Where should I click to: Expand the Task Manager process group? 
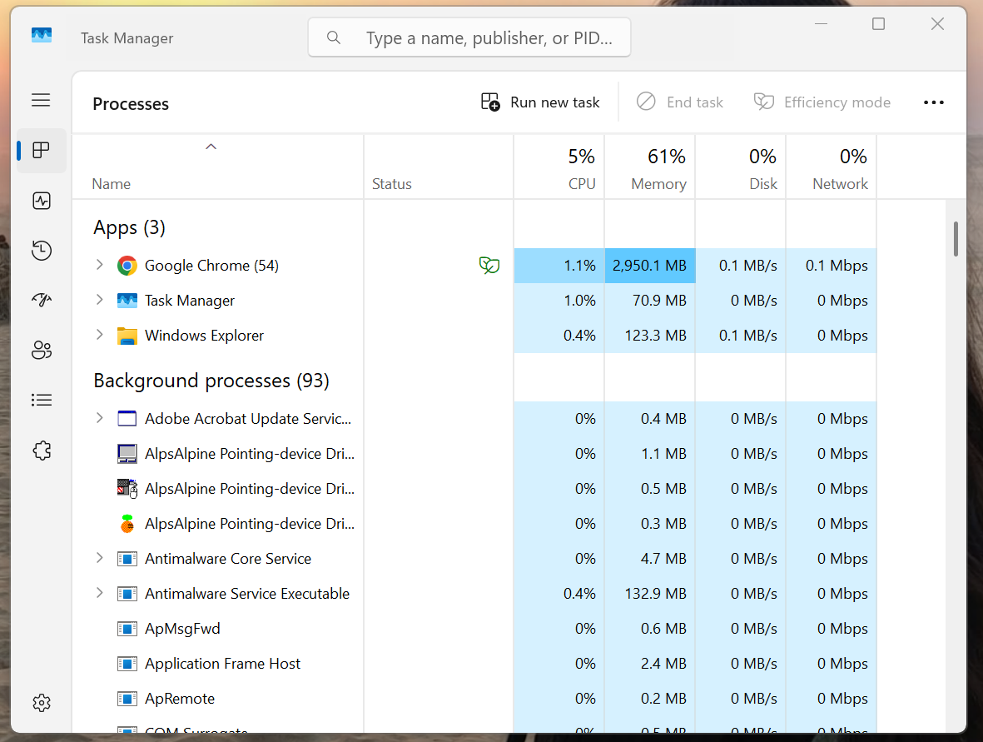(x=99, y=300)
